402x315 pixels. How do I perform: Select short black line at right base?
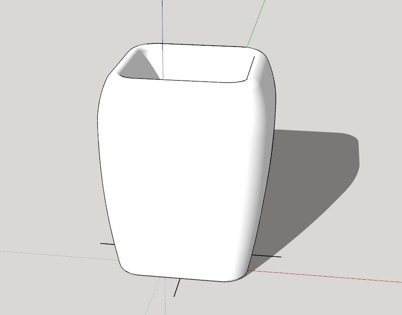point(267,256)
